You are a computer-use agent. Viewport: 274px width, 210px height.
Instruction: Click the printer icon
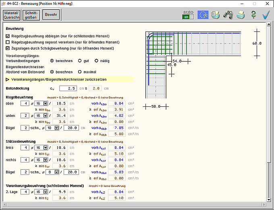[241, 15]
